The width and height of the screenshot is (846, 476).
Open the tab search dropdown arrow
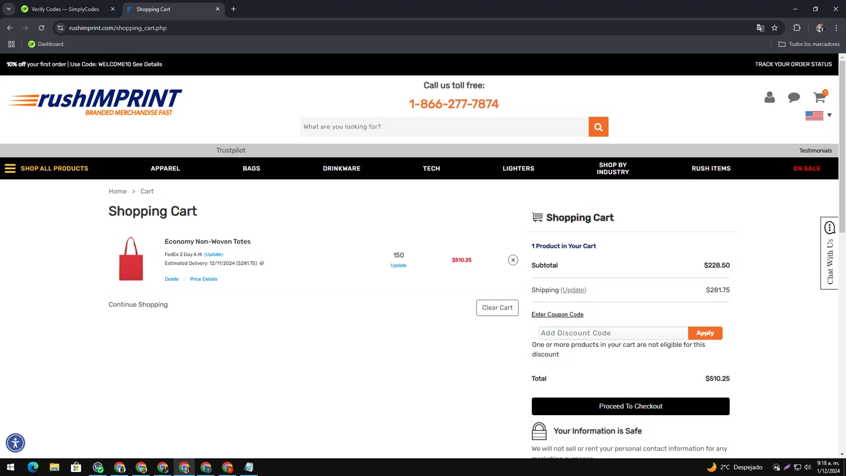(8, 9)
